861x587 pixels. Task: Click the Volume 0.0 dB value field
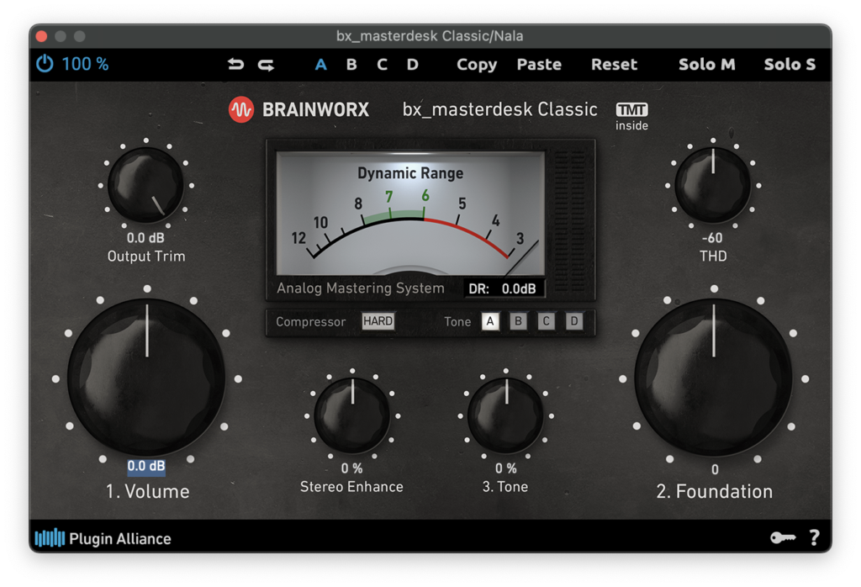point(146,466)
